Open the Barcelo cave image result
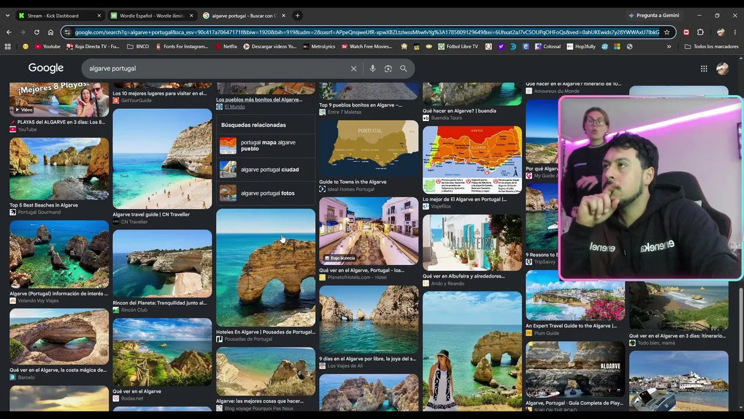 point(59,337)
